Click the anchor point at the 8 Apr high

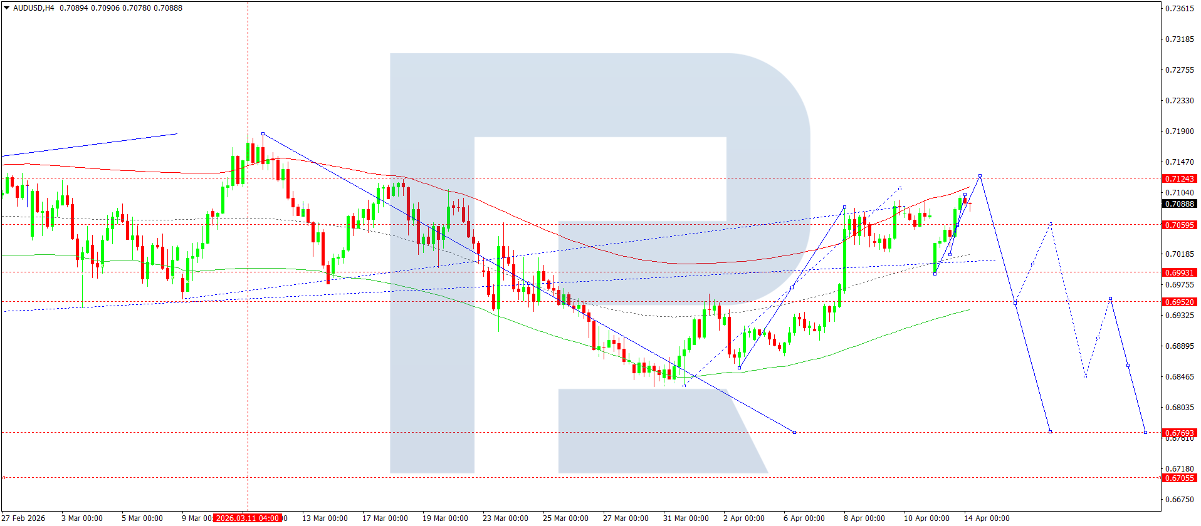pos(844,207)
